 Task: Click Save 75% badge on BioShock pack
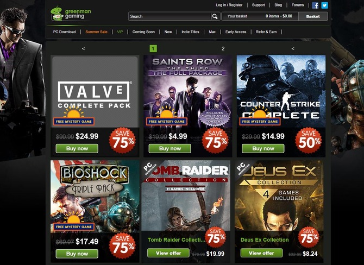pyautogui.click(x=122, y=245)
